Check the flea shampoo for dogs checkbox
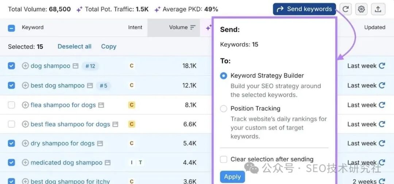The height and width of the screenshot is (184, 394). point(11,105)
